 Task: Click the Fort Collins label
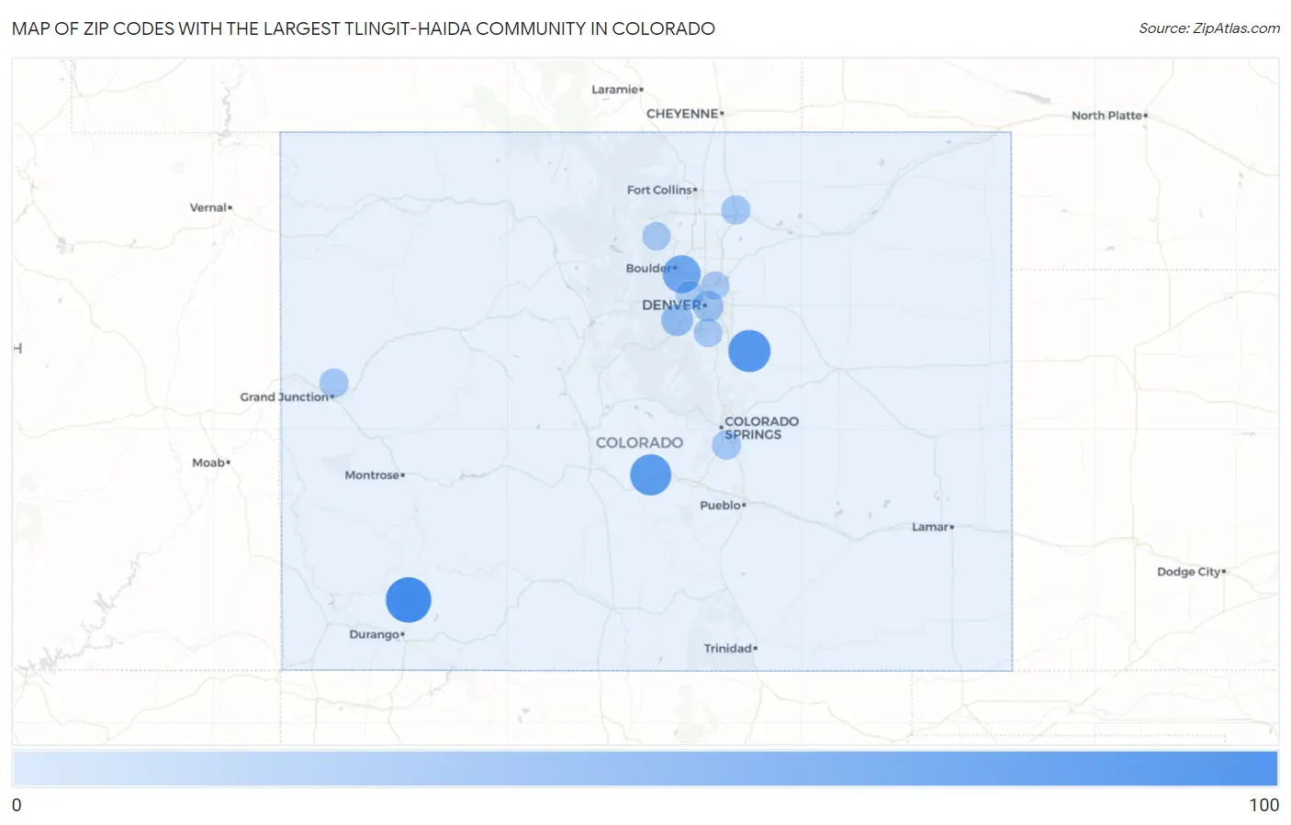[x=659, y=190]
